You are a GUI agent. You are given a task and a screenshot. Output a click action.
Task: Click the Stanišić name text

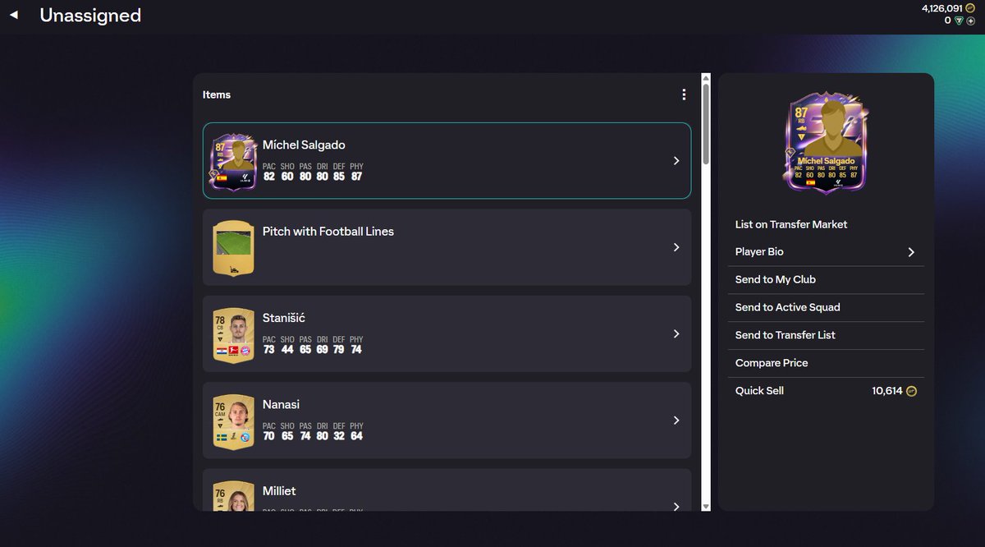coord(284,318)
